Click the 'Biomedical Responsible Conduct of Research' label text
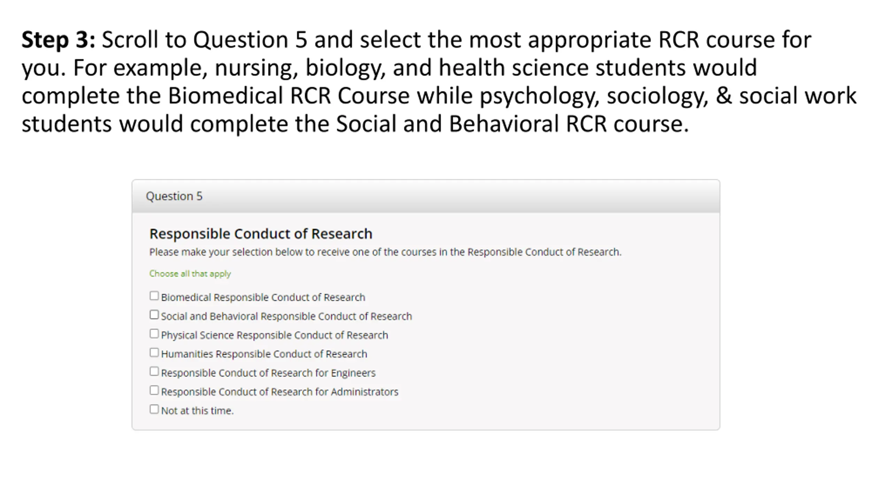 [263, 297]
